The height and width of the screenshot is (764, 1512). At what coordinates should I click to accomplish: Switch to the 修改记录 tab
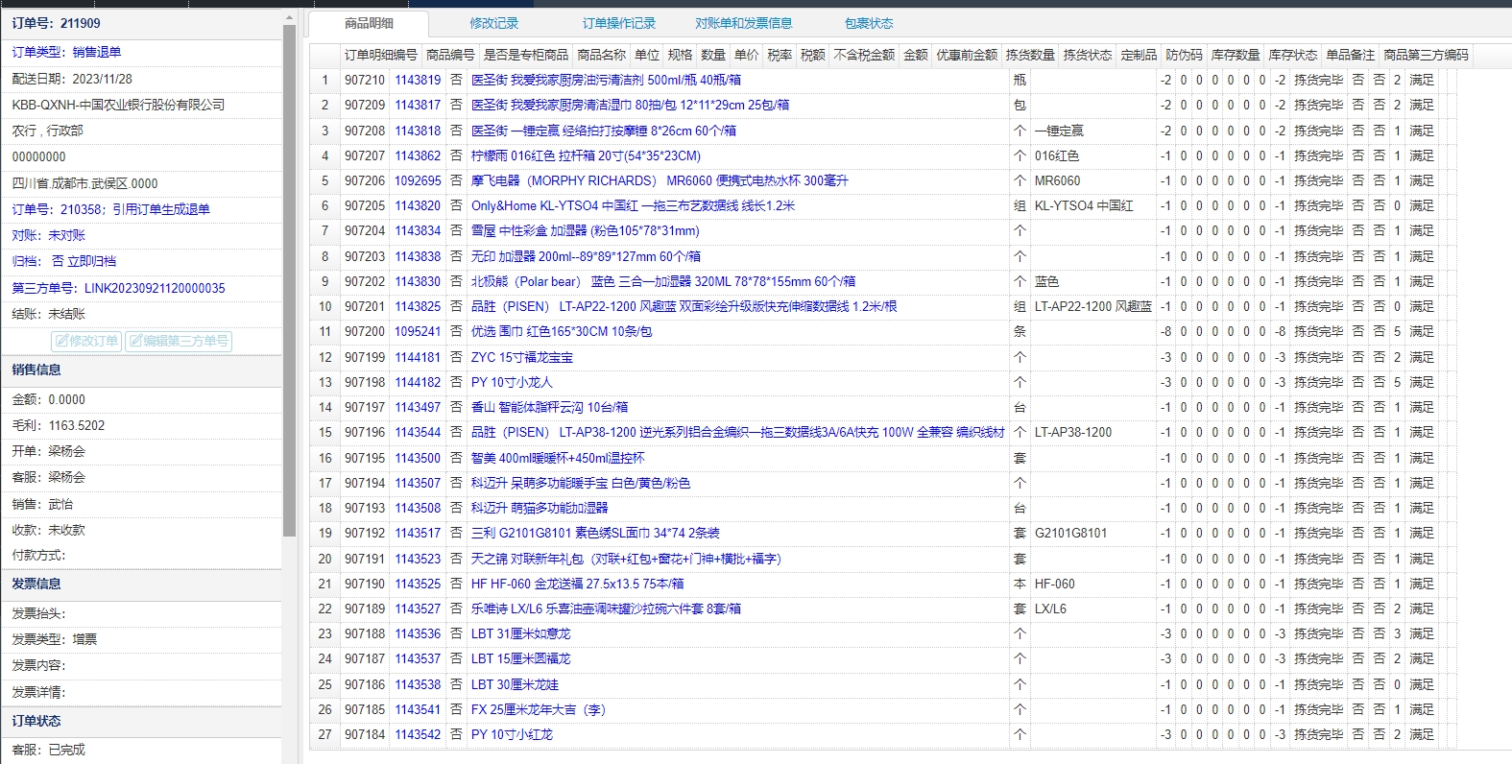[x=493, y=23]
